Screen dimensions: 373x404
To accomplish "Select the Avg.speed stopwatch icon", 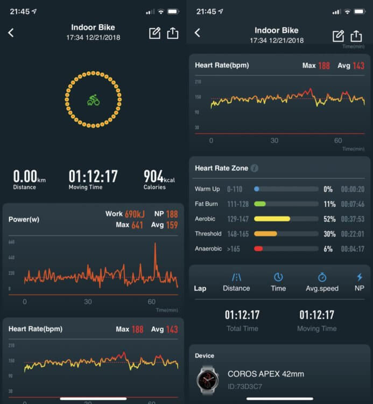I will click(322, 277).
